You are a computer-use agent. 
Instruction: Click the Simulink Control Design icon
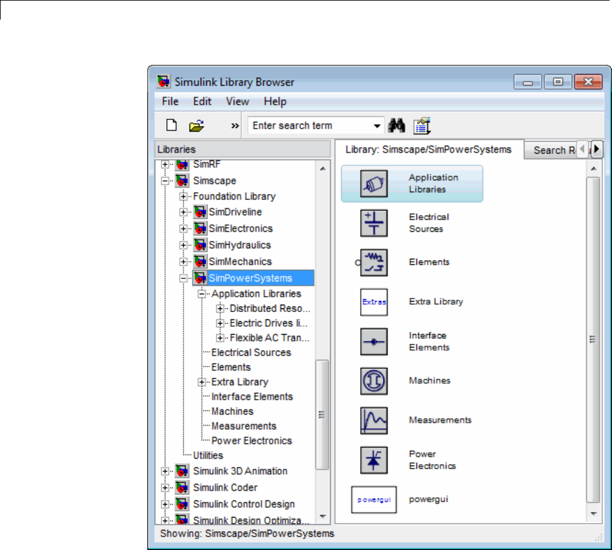(182, 504)
